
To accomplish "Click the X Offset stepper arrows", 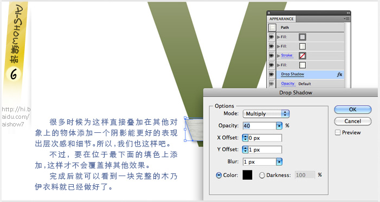I will (245, 138).
